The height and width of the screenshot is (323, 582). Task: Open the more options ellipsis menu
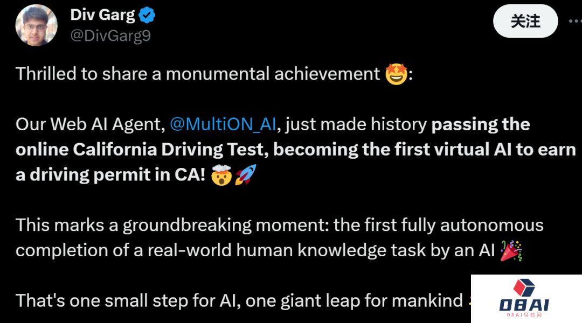575,22
